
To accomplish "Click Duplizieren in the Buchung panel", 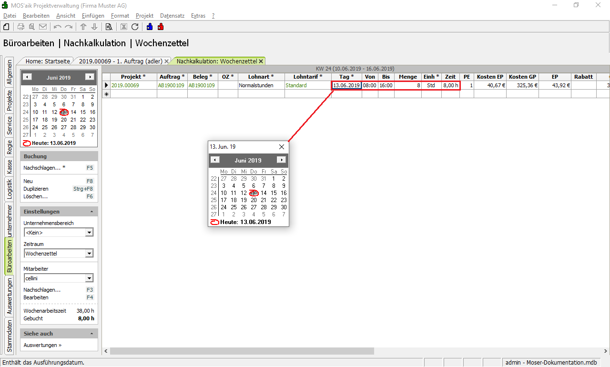I will click(x=36, y=189).
